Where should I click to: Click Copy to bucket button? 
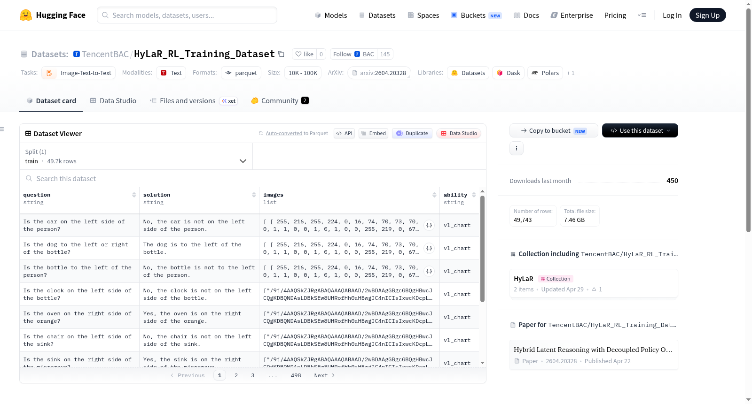(554, 130)
